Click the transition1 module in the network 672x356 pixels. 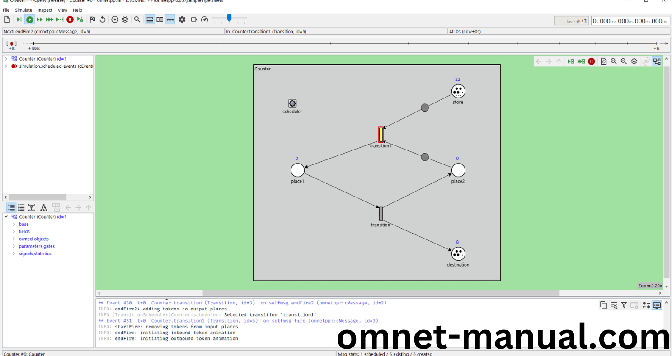(x=381, y=135)
